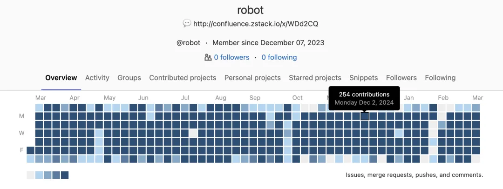503x189 pixels.
Task: Click the light blue legend square
Action: click(x=39, y=175)
